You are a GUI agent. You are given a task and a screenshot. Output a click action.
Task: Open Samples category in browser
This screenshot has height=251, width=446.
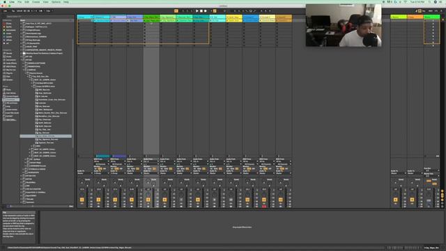9,79
